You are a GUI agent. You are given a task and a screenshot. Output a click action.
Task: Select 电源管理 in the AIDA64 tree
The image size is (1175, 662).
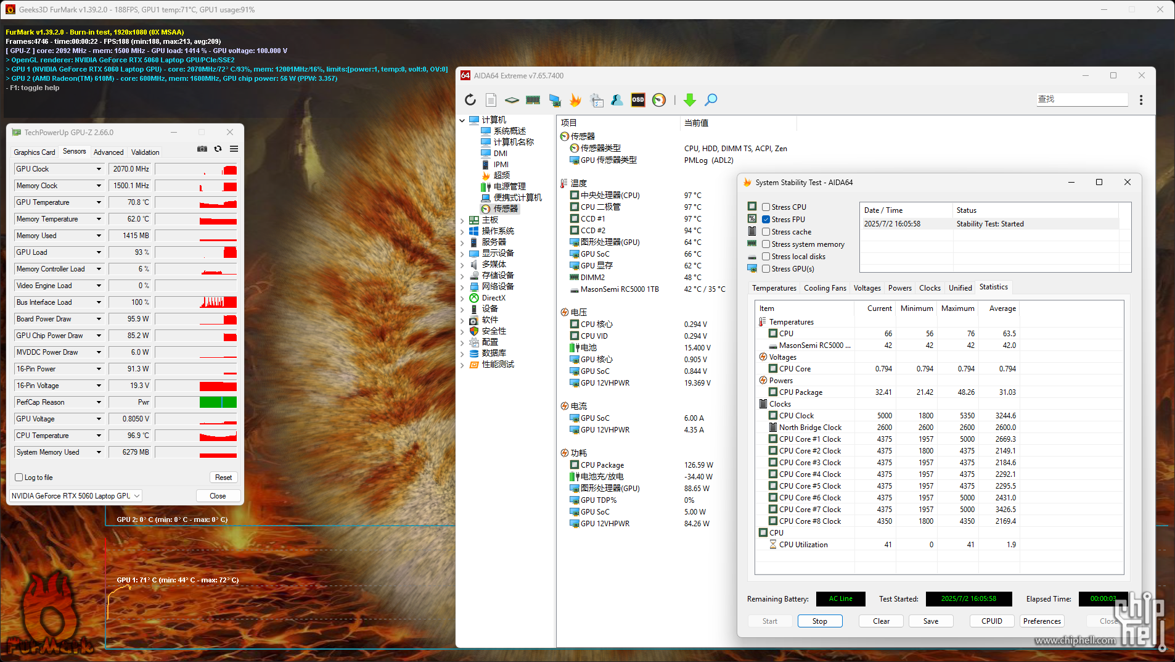(509, 186)
